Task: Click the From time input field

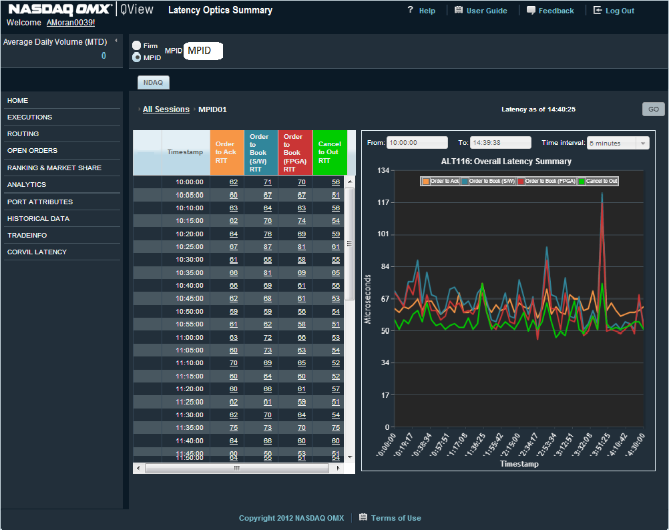Action: [417, 142]
